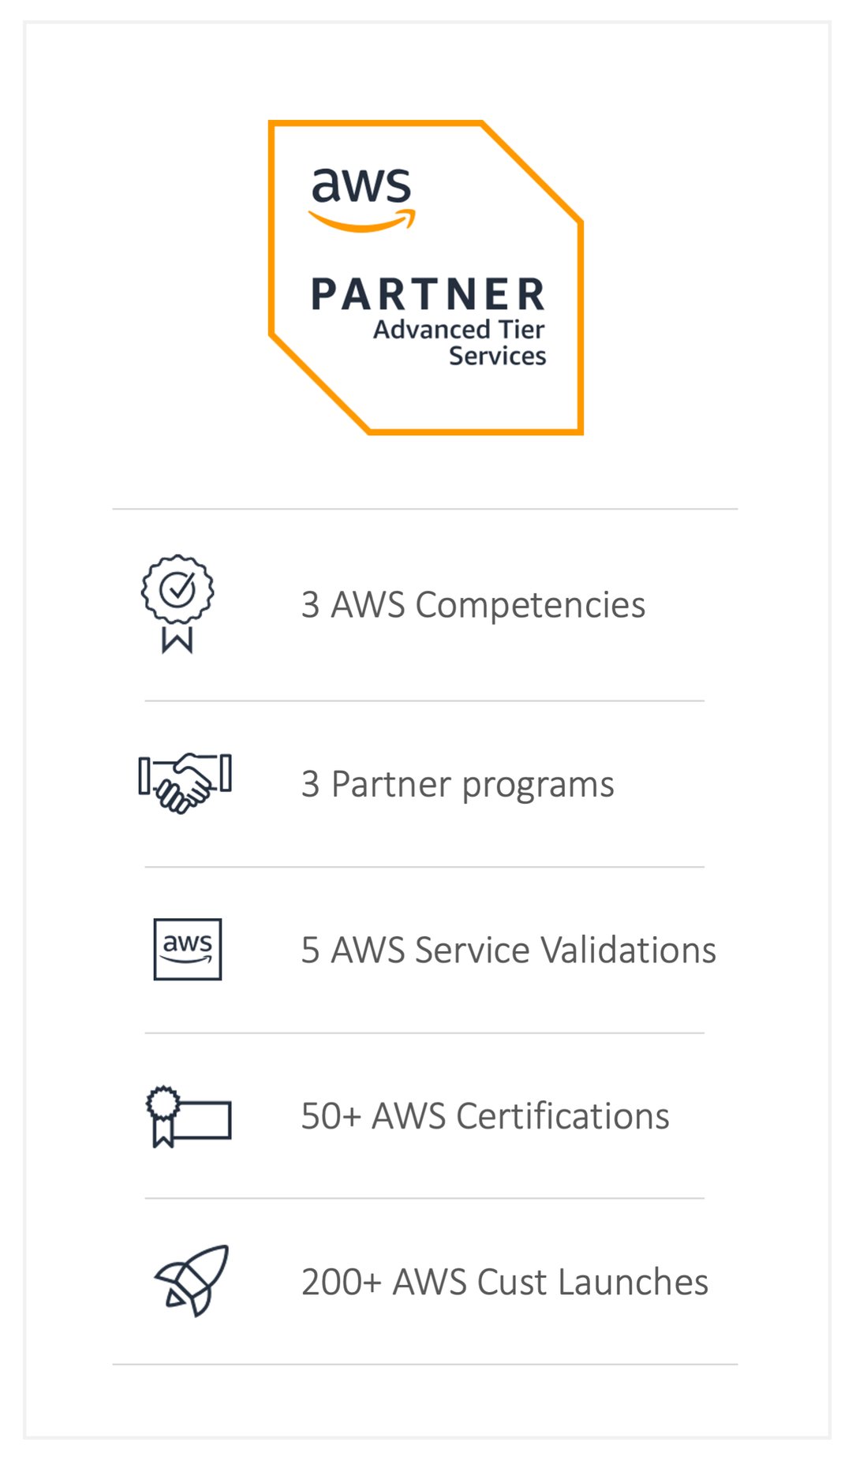Screen dimensions: 852x1460
Task: Click the boxed aws service icon
Action: click(188, 949)
